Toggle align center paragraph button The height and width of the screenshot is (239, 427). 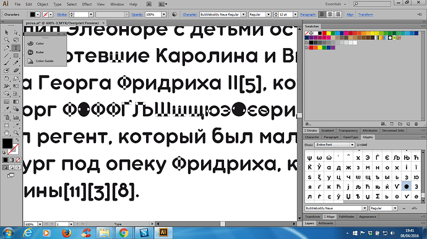tap(330, 14)
